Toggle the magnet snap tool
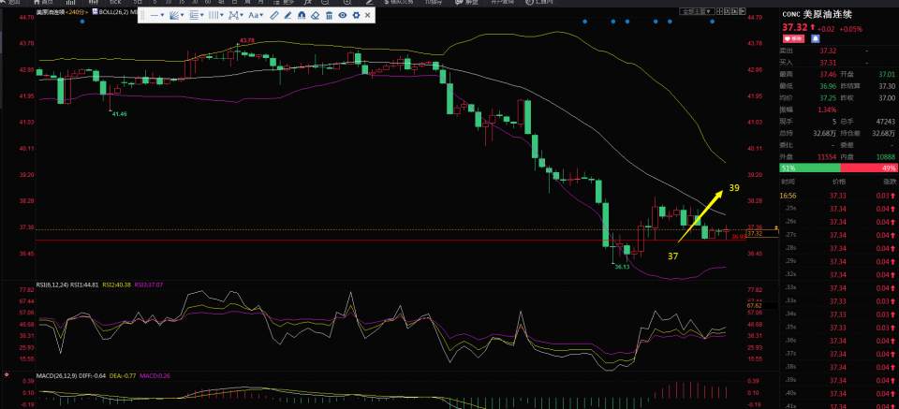 pos(302,15)
